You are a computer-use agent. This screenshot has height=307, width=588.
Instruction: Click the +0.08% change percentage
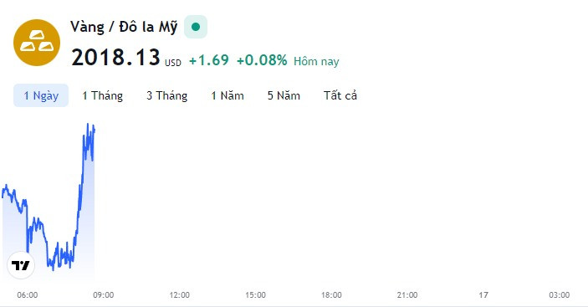[x=262, y=60]
